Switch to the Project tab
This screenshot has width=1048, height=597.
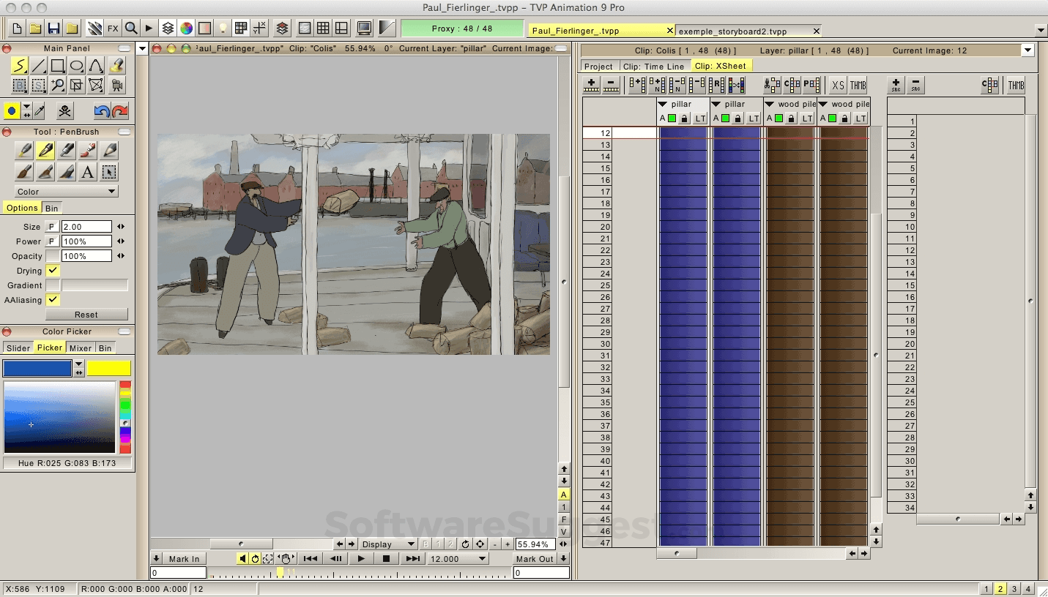click(x=598, y=67)
